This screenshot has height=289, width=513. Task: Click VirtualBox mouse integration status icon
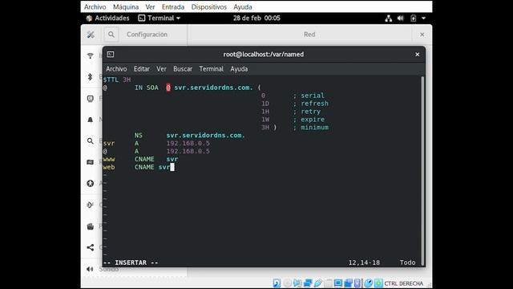368,283
